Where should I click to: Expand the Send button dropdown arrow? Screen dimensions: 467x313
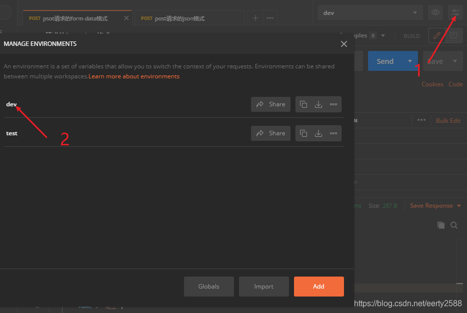coord(410,61)
